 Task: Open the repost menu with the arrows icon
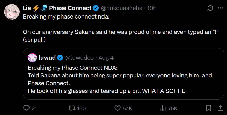coord(70,108)
